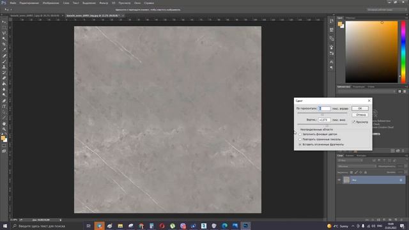Lock all for layer in Layers panel
Viewport: 409px width, 230px height.
366,172
